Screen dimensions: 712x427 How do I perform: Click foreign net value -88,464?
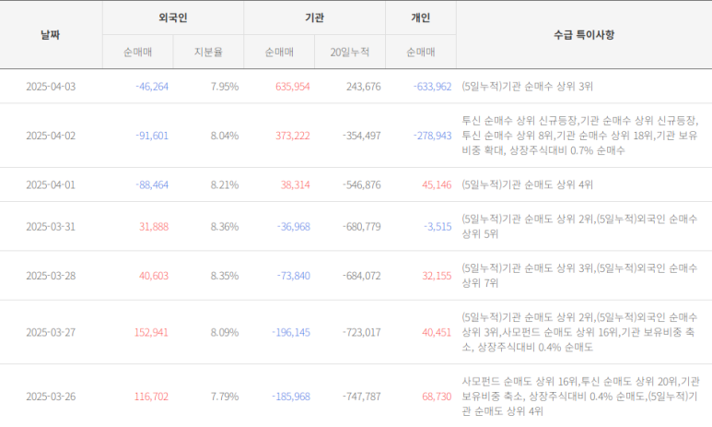pyautogui.click(x=152, y=184)
